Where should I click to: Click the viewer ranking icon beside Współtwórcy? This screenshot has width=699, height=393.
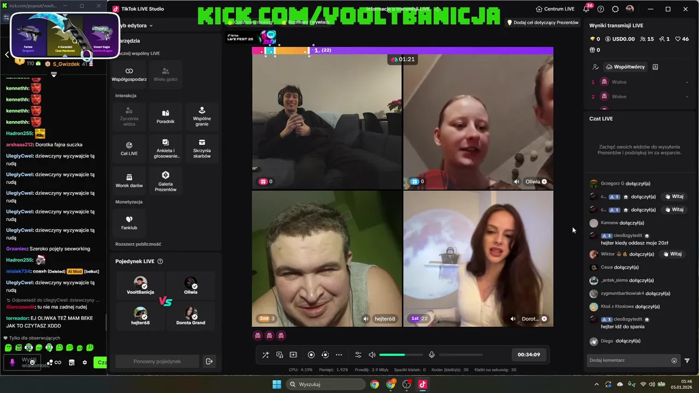595,67
